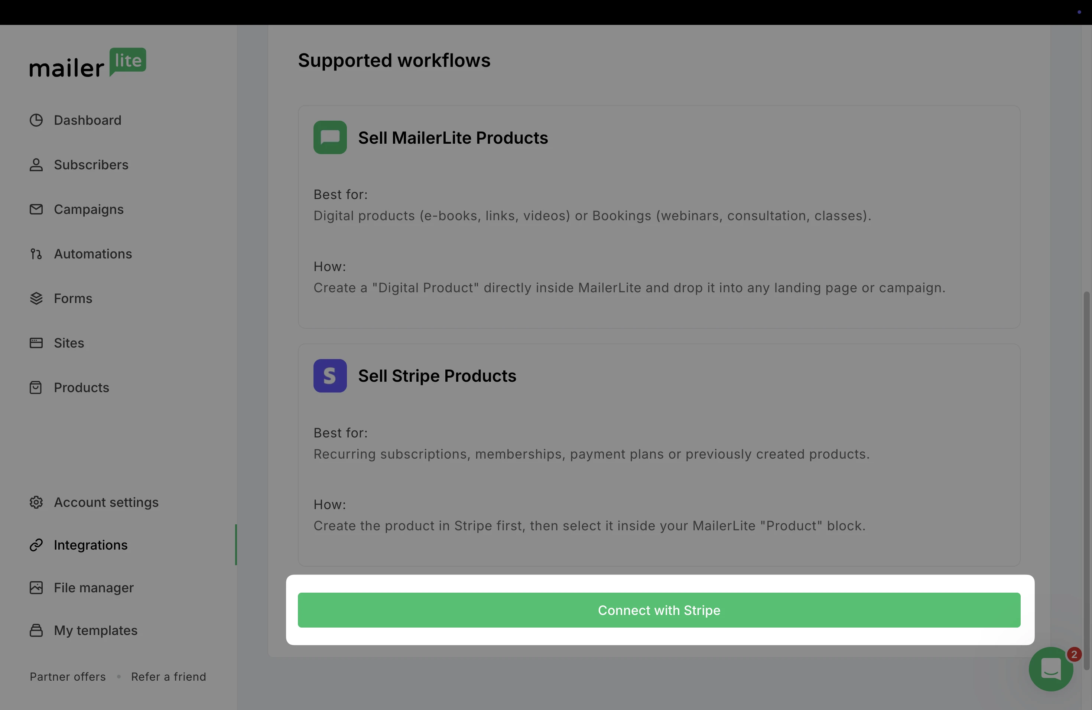Click the Sites browser icon

point(36,343)
